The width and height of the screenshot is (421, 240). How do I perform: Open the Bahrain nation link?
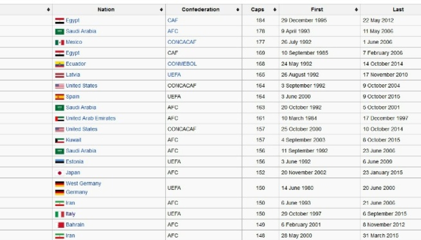(x=75, y=225)
